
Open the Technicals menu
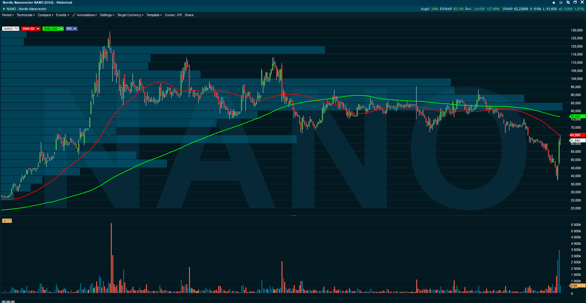tap(26, 15)
